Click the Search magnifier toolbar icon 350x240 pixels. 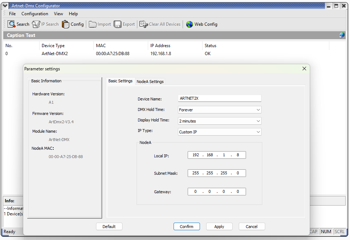12,24
